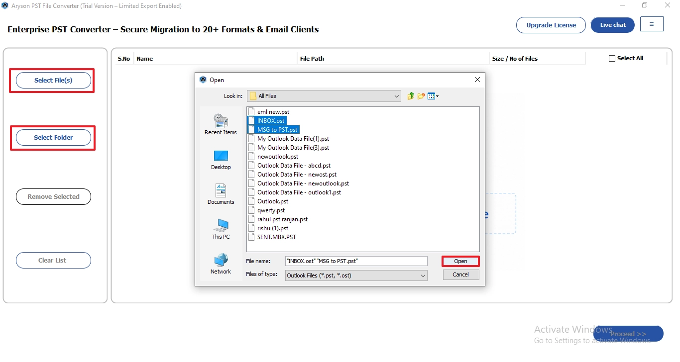Open Live chat support
Image resolution: width=680 pixels, height=362 pixels.
[x=613, y=25]
